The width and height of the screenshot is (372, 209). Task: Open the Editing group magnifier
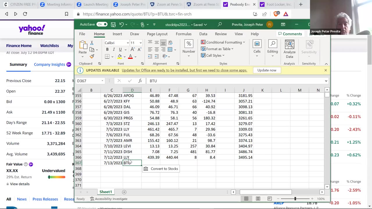(x=273, y=48)
